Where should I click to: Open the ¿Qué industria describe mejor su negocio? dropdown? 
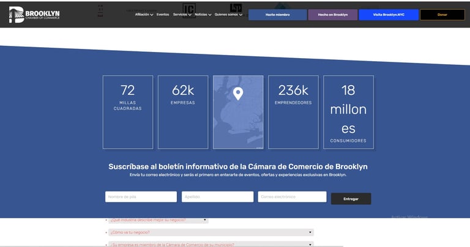[159, 220]
